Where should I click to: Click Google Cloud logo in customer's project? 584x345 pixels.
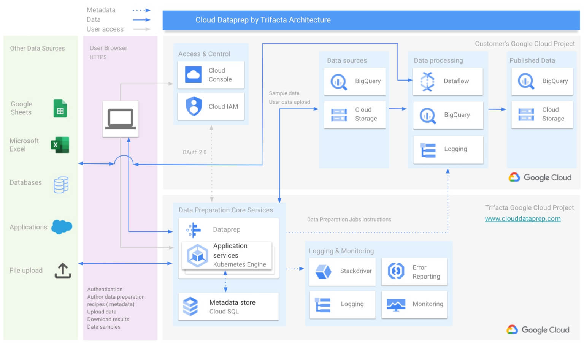pos(540,177)
